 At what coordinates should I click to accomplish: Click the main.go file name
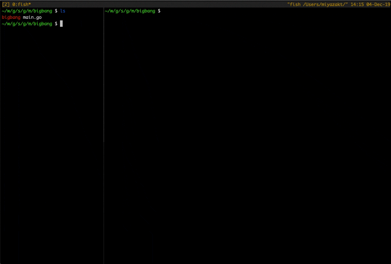click(x=32, y=17)
